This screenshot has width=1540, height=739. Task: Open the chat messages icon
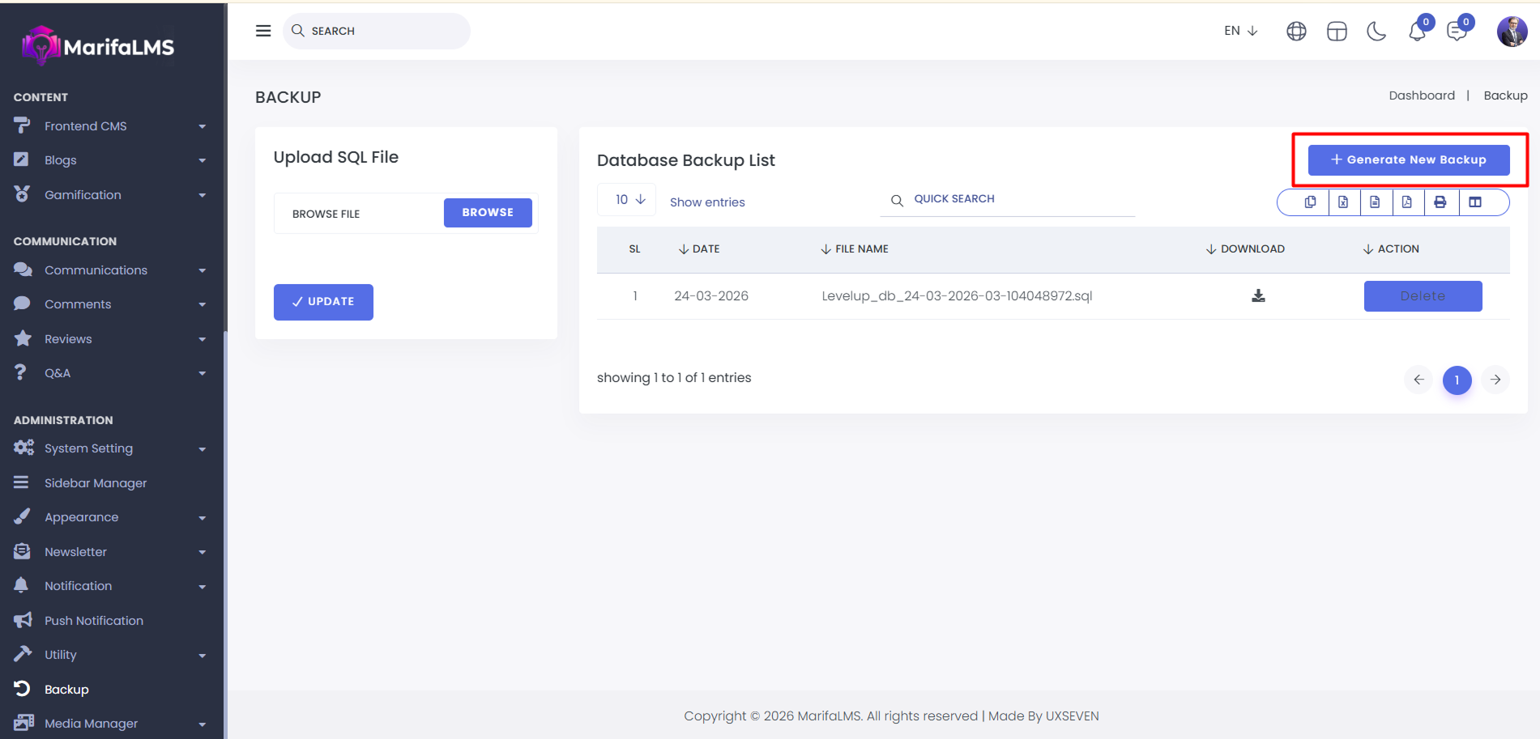[1457, 32]
